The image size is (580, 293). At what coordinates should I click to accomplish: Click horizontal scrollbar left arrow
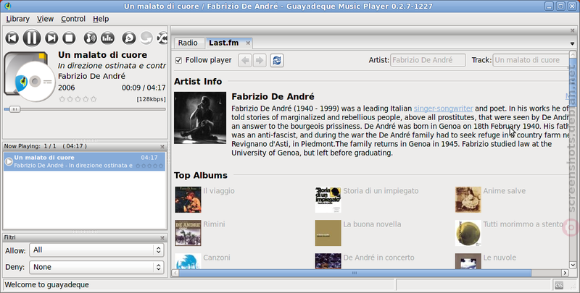[175, 273]
